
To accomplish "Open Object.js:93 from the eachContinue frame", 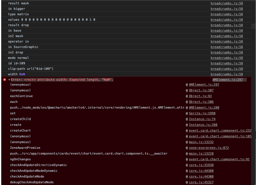I will [x=200, y=96].
